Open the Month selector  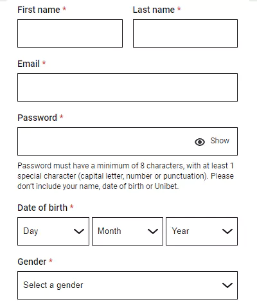click(x=127, y=231)
